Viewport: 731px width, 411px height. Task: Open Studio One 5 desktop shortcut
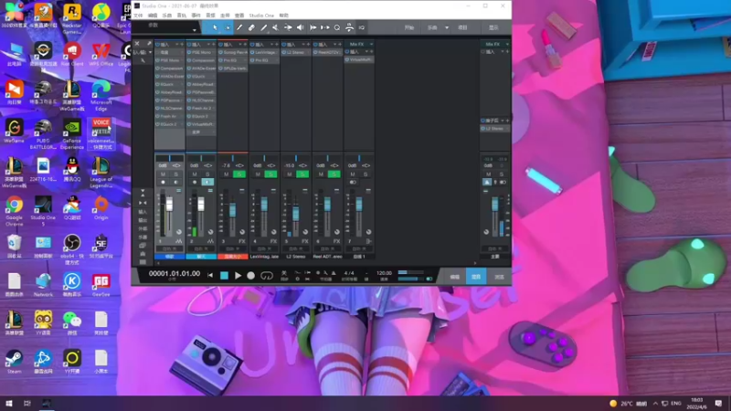(x=43, y=209)
